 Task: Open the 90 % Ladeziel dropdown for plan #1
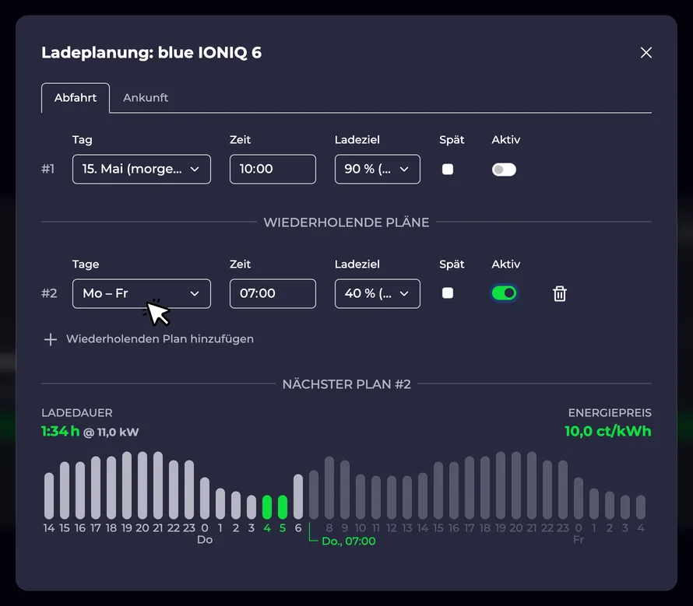click(x=377, y=169)
